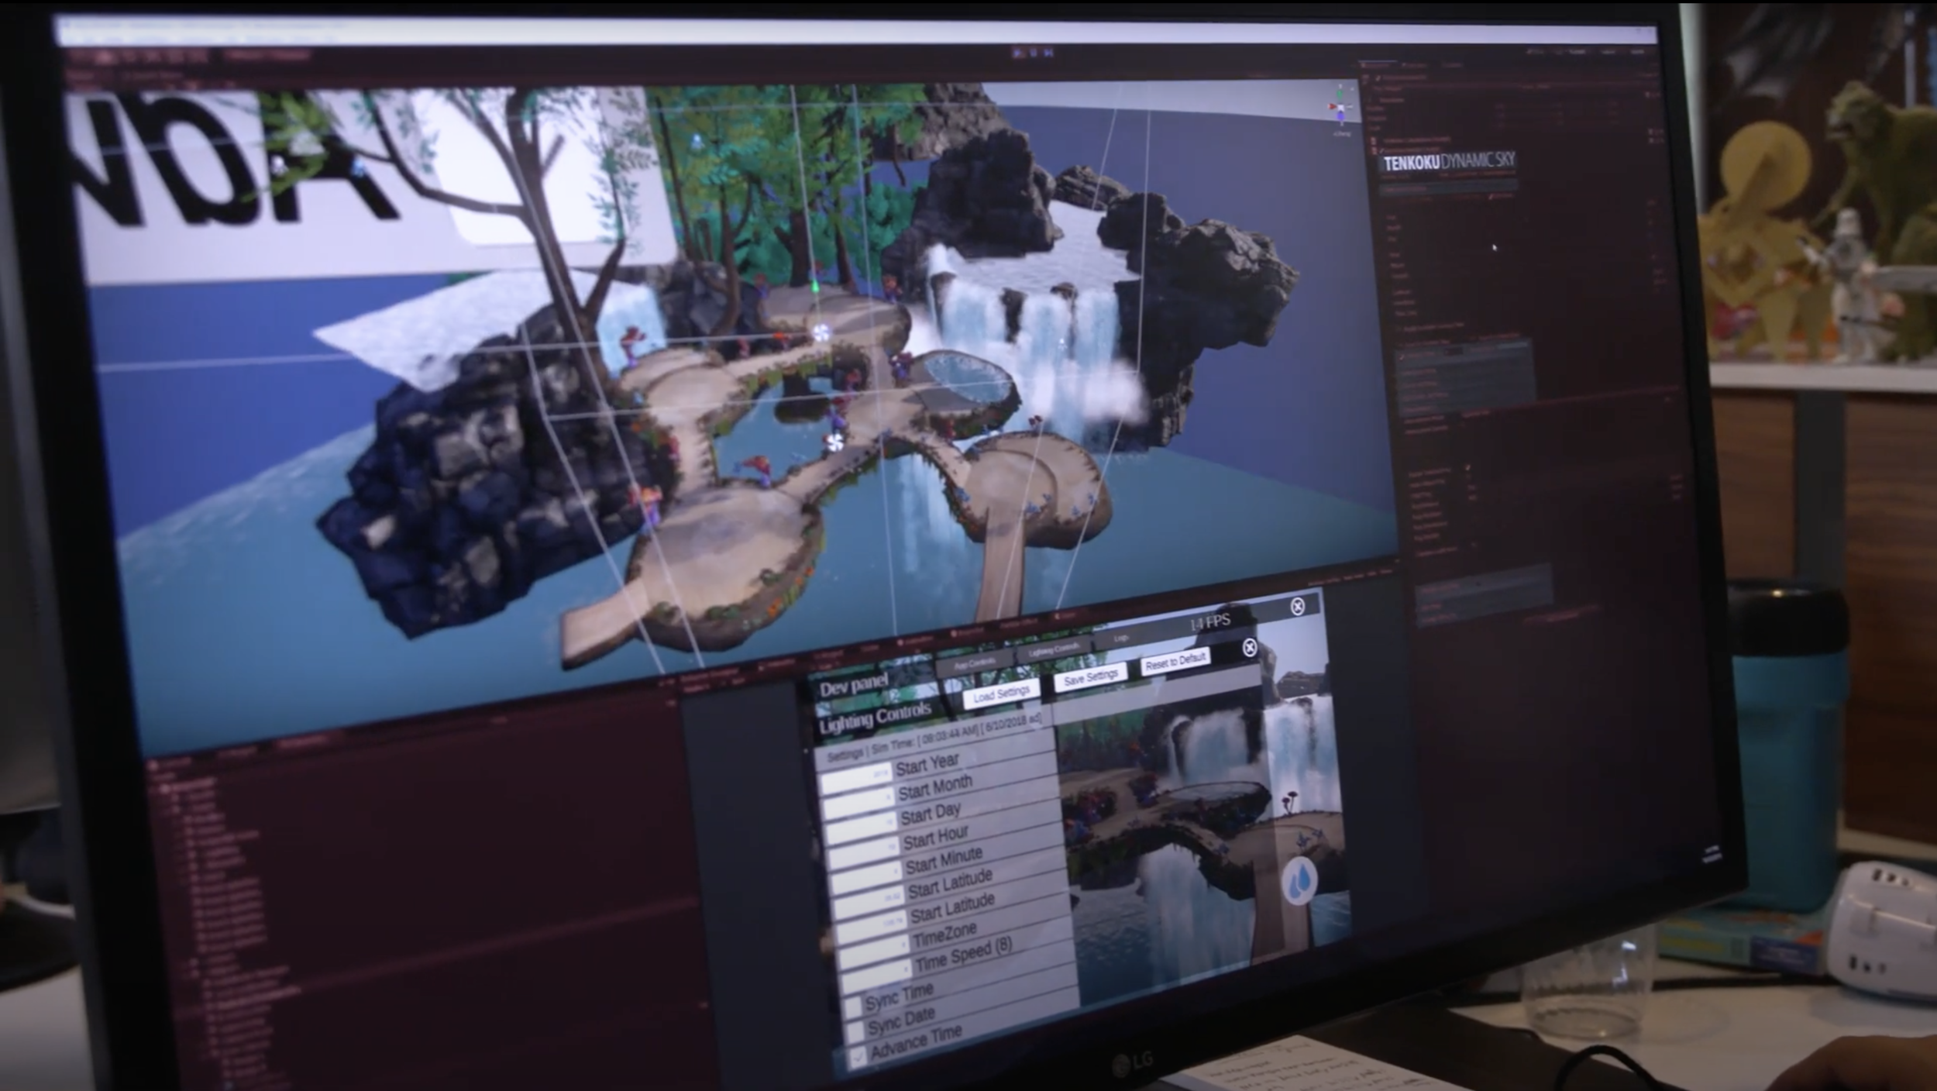Viewport: 1937px width, 1091px height.
Task: Click the Load Settings button
Action: (x=1001, y=694)
